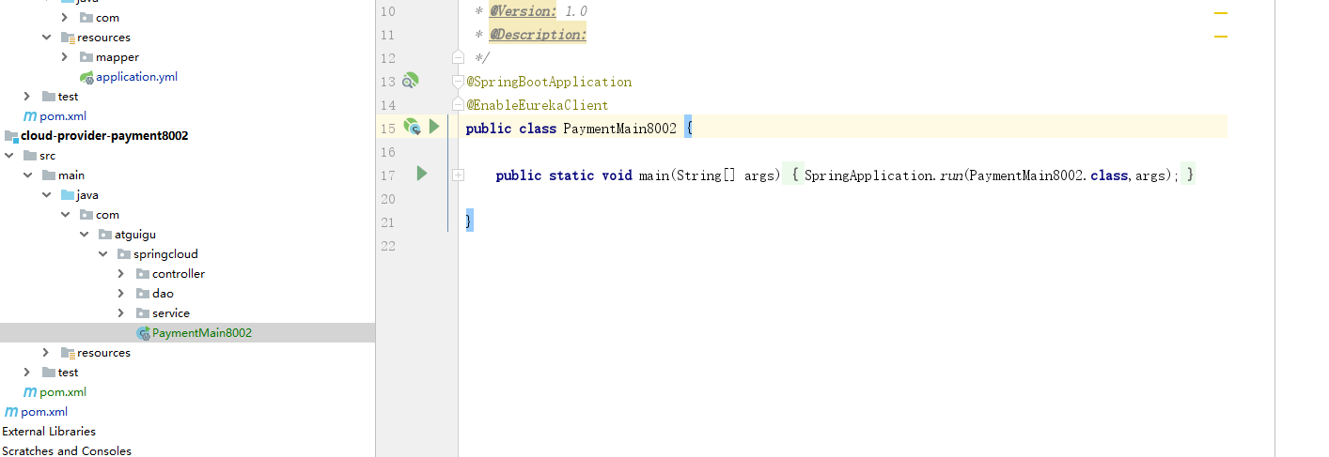The image size is (1329, 457).
Task: Click @Description: tag in comment
Action: coord(538,35)
